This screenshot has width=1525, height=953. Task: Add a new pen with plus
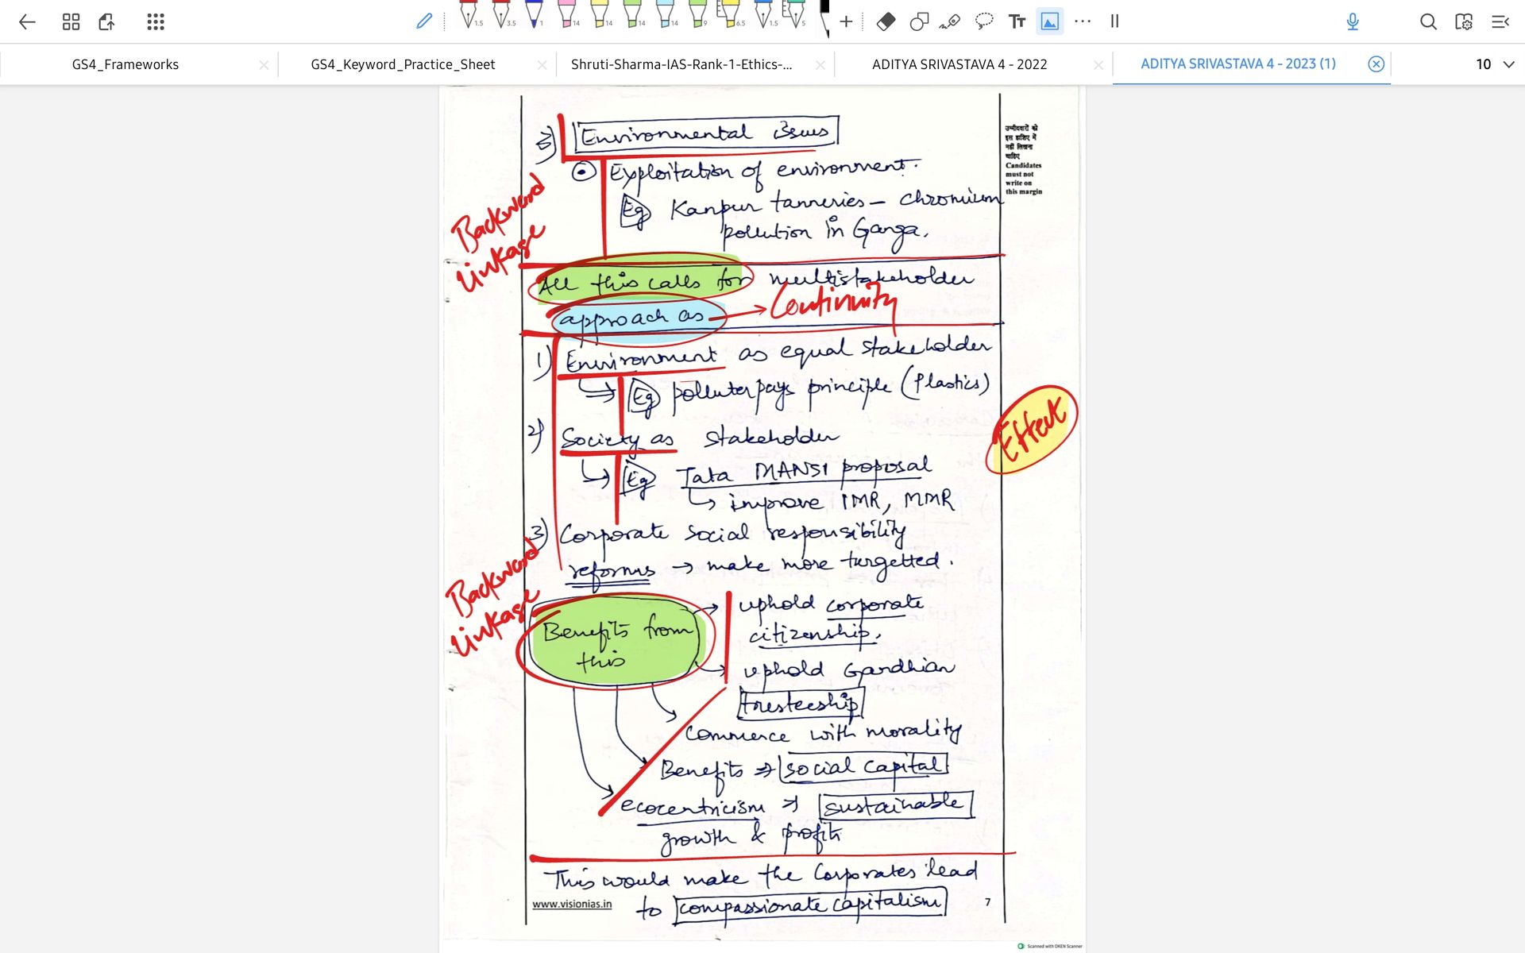[x=846, y=21]
